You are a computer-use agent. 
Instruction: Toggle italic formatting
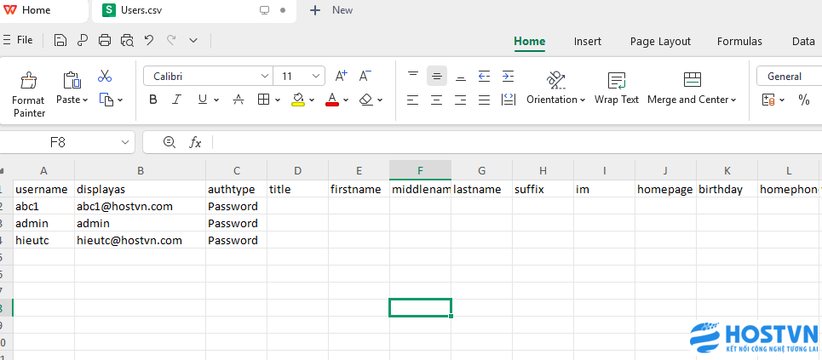(x=177, y=100)
